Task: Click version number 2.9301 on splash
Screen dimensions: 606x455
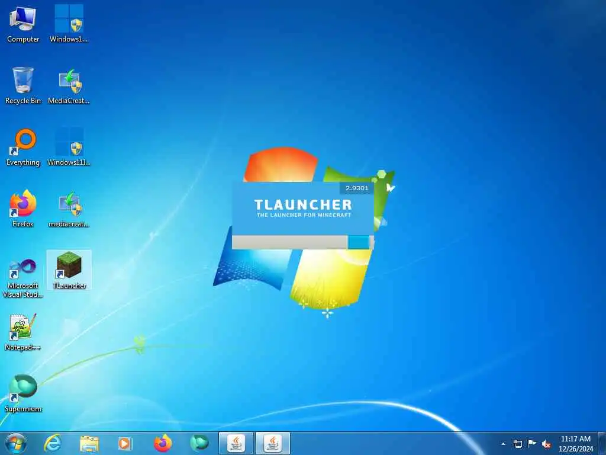Action: tap(357, 188)
